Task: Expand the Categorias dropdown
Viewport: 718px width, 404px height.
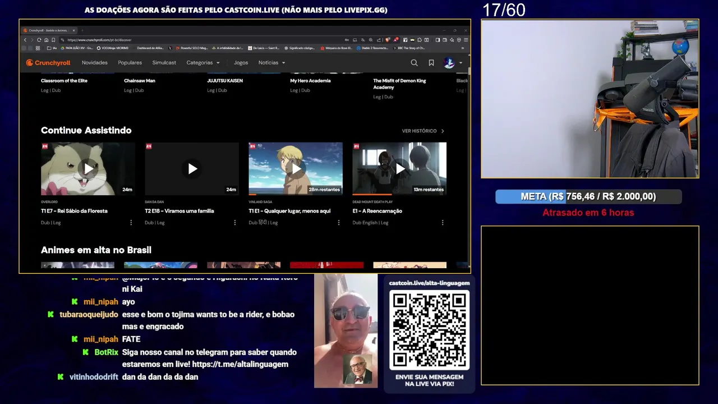Action: 203,63
